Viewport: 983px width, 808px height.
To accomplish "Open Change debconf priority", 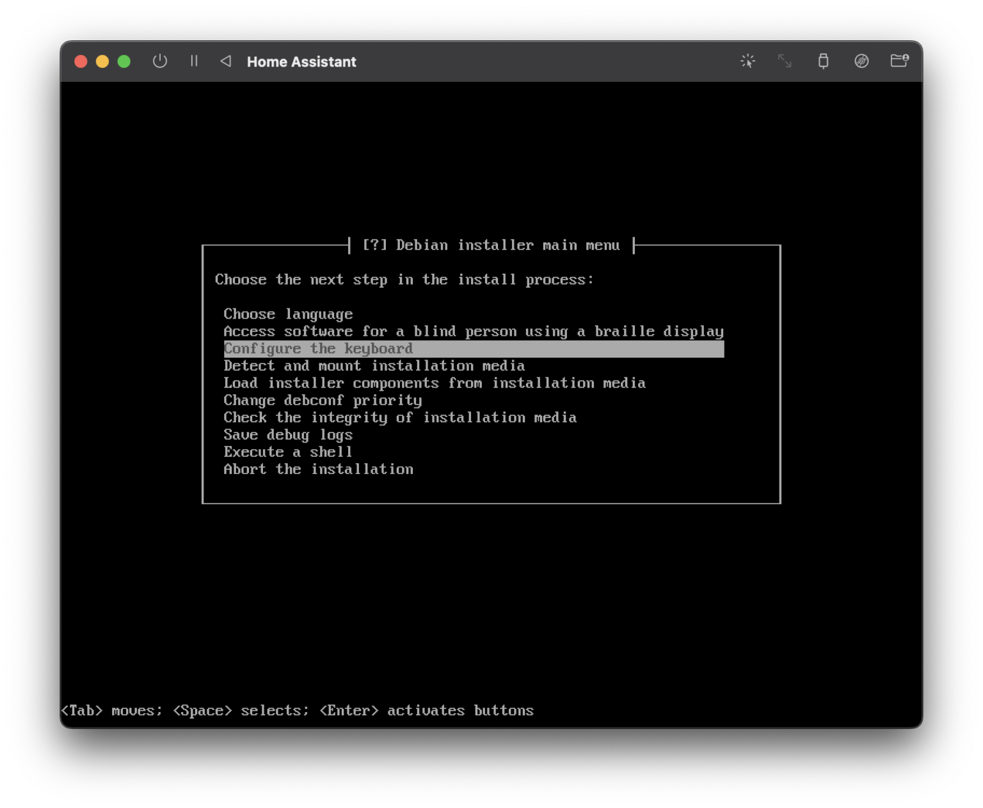I will point(323,400).
